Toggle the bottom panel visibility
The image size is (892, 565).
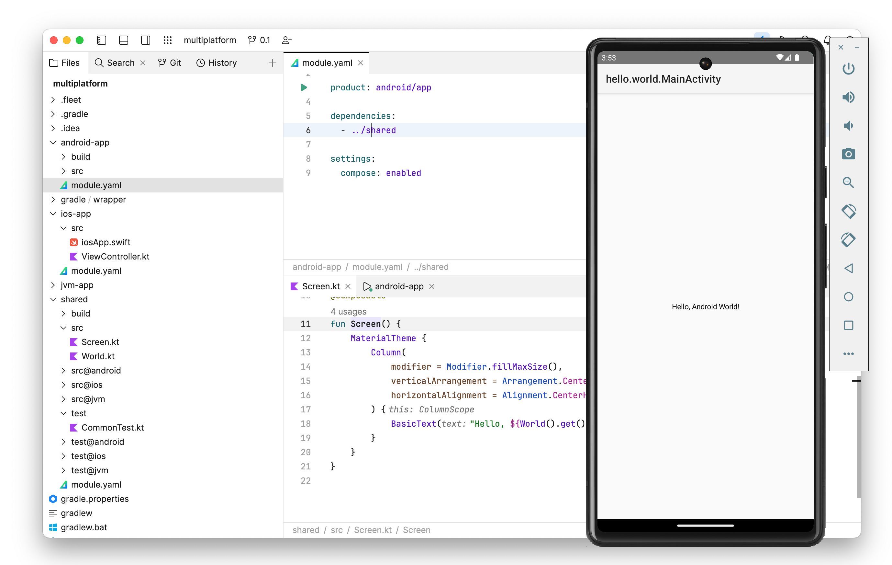click(123, 40)
